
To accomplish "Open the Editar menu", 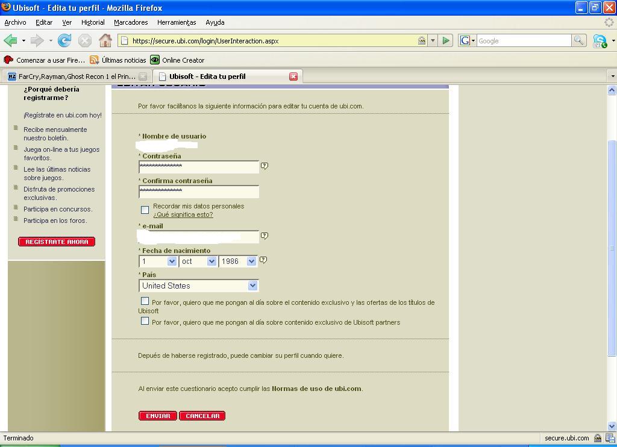I will coord(44,22).
